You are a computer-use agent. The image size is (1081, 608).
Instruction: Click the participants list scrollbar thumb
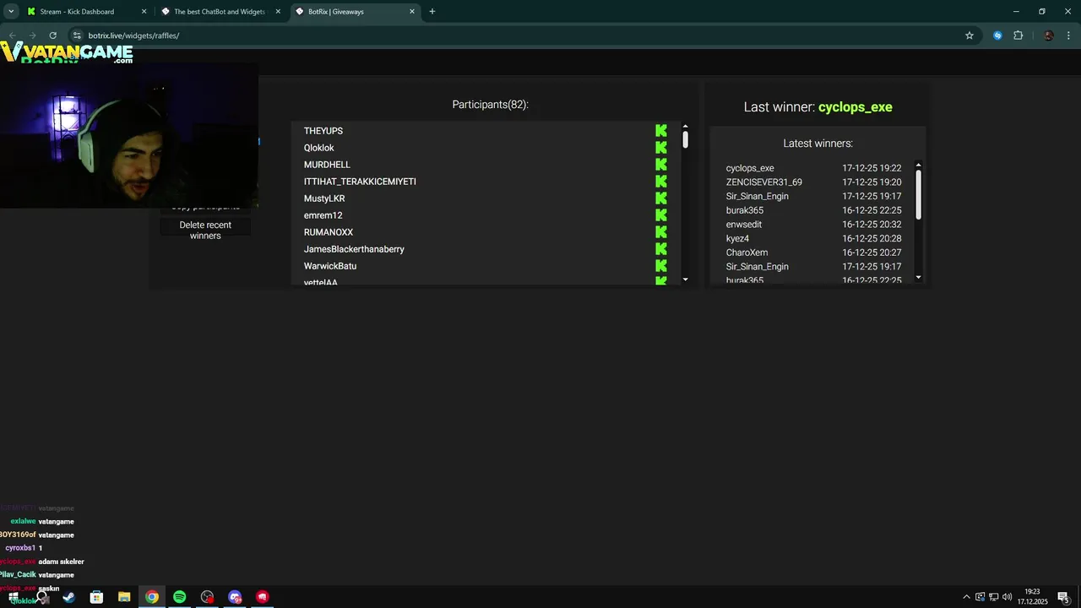coord(685,140)
